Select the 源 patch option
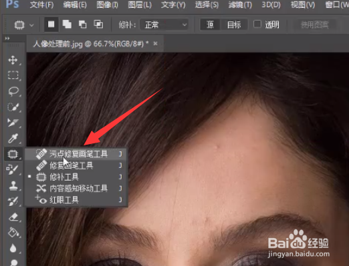349x266 pixels. click(x=210, y=25)
